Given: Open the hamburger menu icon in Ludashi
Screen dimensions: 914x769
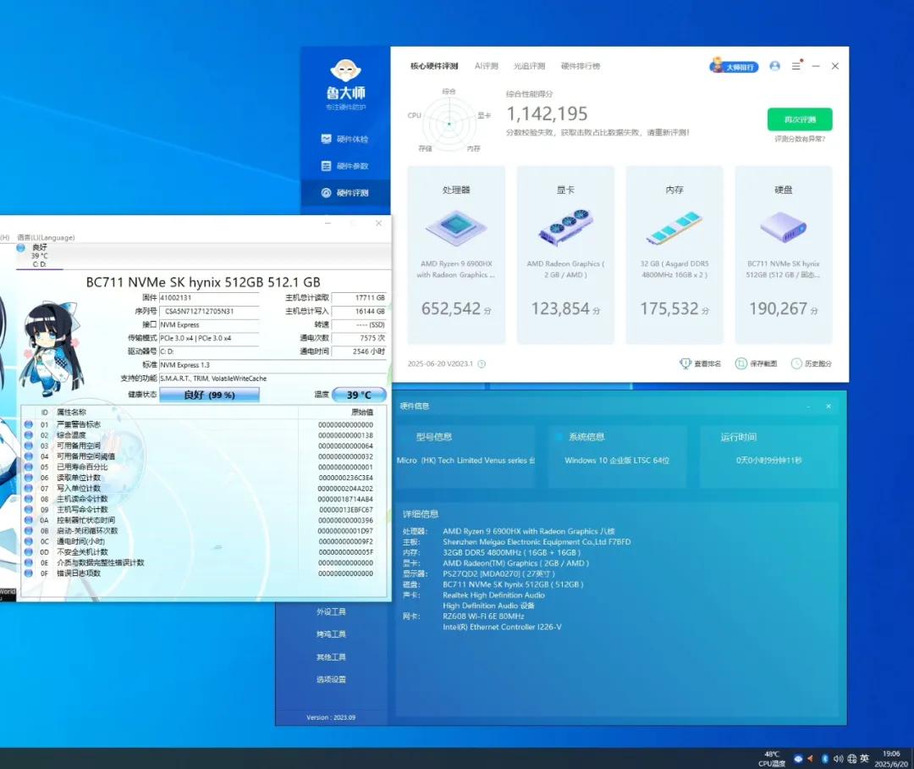Looking at the screenshot, I should 796,66.
